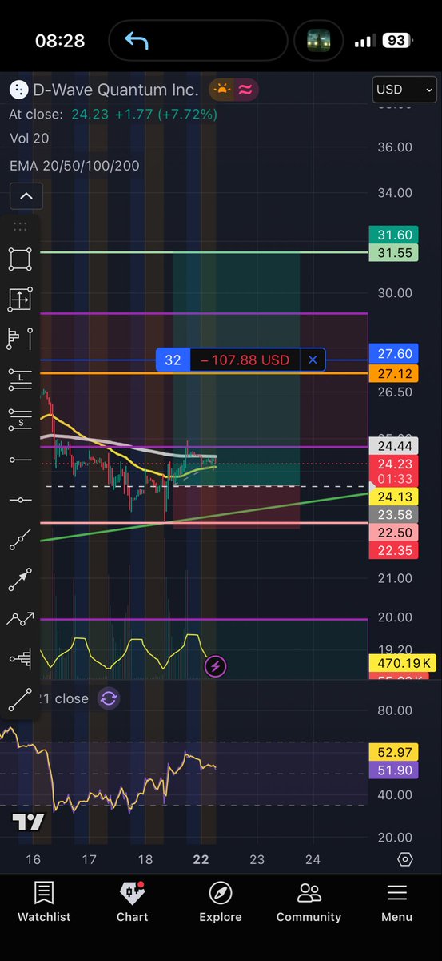442x961 pixels.
Task: Select the date and price range tool
Action: point(20,299)
